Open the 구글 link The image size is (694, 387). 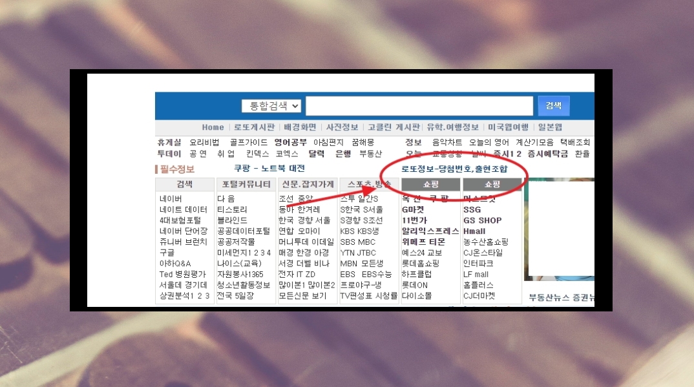point(167,253)
